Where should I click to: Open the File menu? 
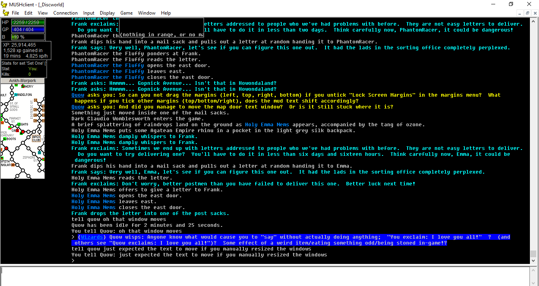(15, 13)
